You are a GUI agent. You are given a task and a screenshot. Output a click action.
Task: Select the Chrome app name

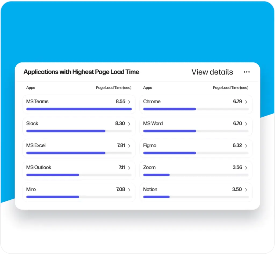(x=152, y=102)
